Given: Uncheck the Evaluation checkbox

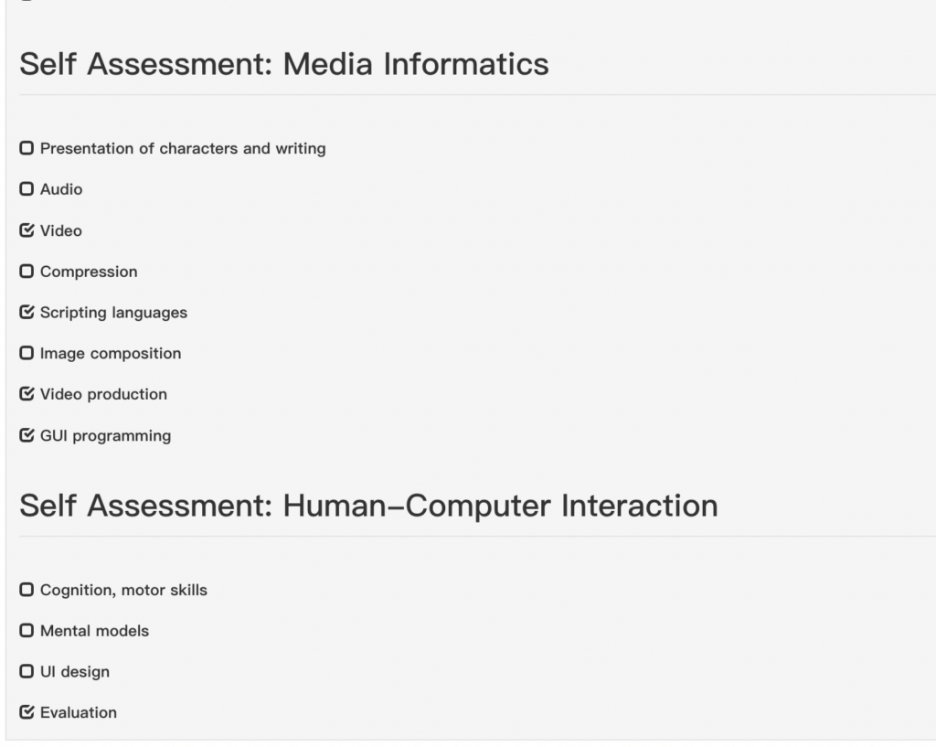Looking at the screenshot, I should point(27,712).
